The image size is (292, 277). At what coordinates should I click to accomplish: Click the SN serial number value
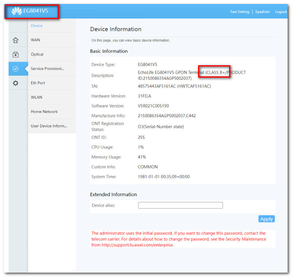174,86
